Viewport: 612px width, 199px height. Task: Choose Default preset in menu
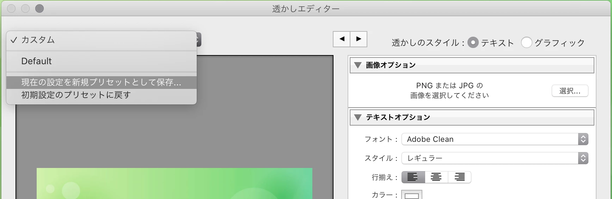pos(102,61)
